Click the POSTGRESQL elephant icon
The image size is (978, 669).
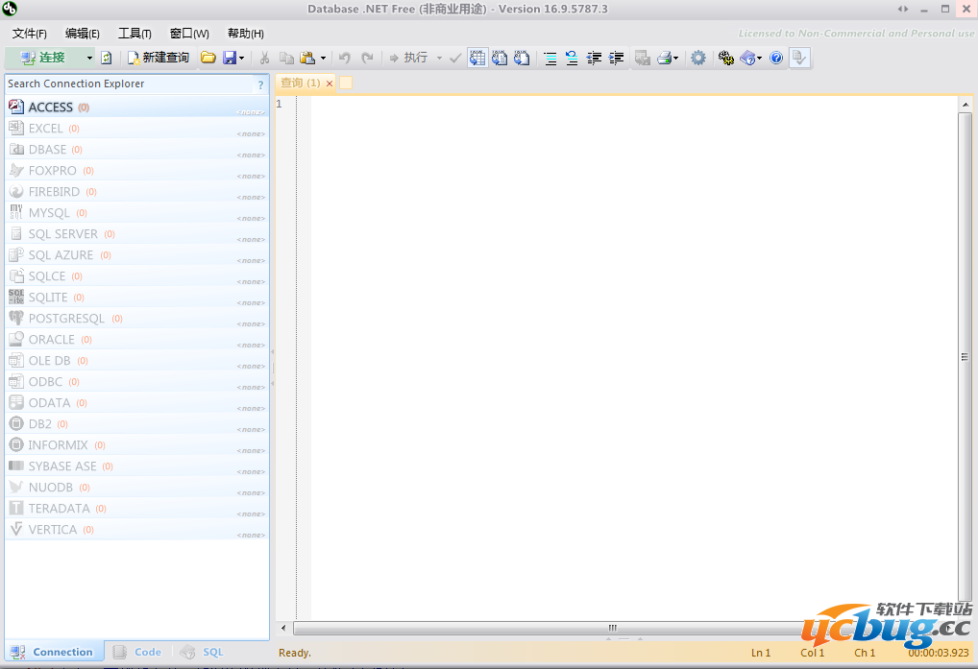16,318
